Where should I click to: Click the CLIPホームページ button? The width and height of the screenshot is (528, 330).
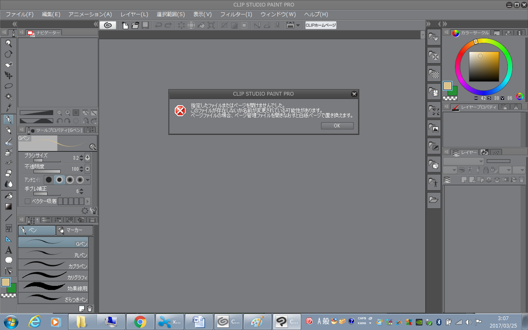click(321, 25)
